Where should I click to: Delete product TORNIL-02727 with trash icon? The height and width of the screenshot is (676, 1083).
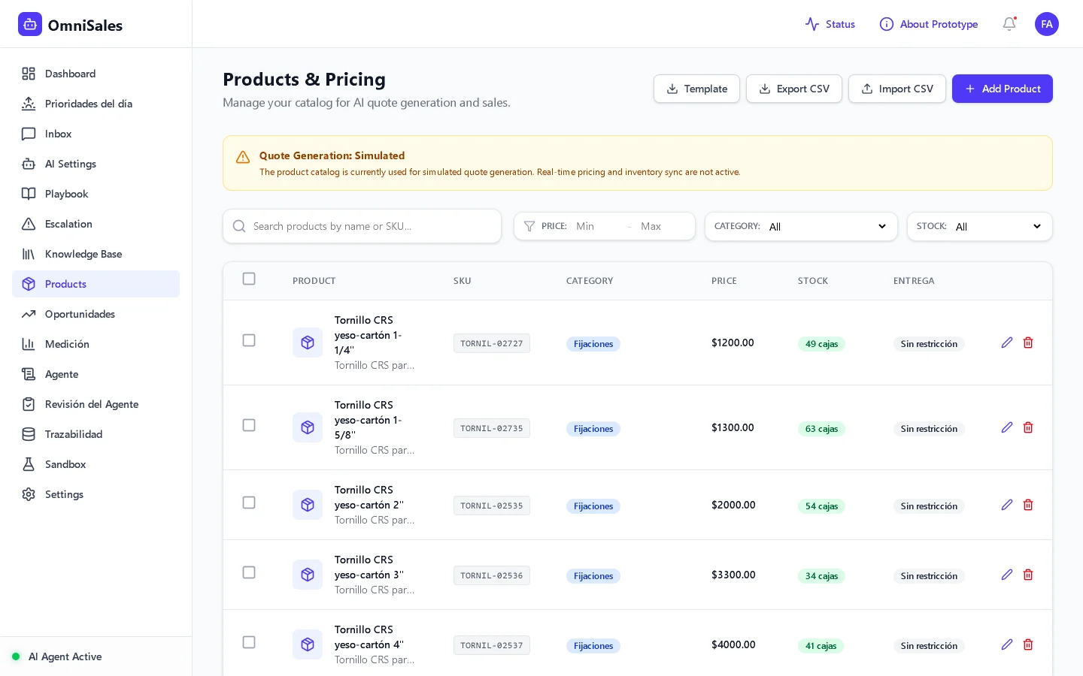(x=1028, y=343)
